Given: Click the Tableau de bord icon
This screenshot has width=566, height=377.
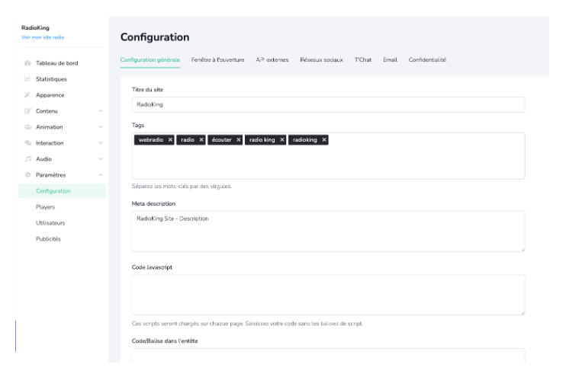Looking at the screenshot, I should click(x=27, y=63).
